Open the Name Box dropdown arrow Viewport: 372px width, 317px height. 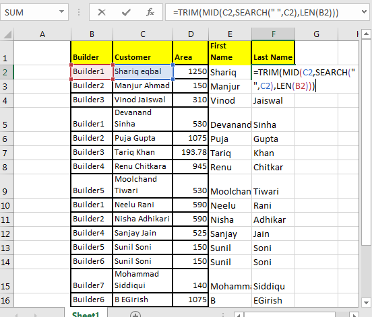61,11
